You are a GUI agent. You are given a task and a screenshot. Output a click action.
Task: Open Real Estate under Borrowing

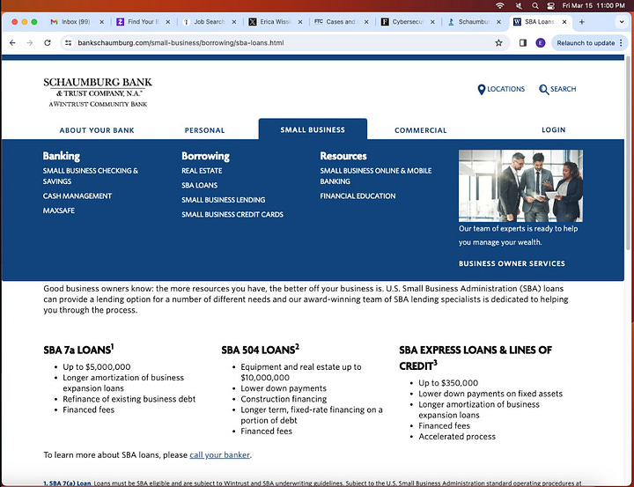[x=202, y=171]
